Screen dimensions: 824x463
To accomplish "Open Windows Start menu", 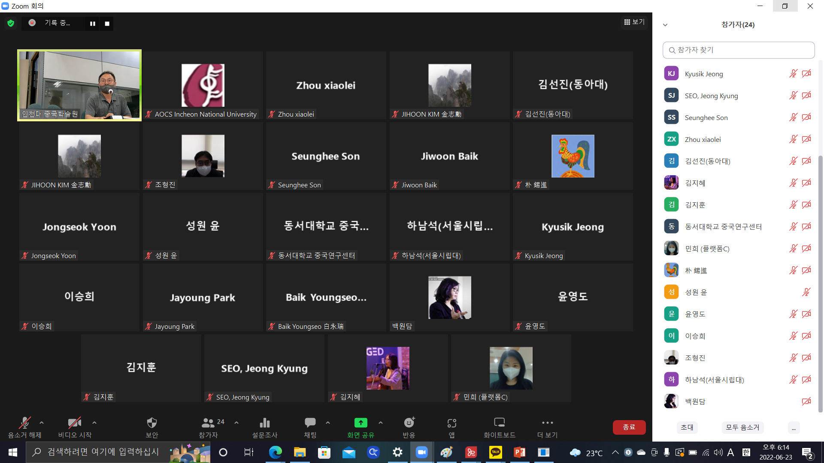I will coord(13,452).
